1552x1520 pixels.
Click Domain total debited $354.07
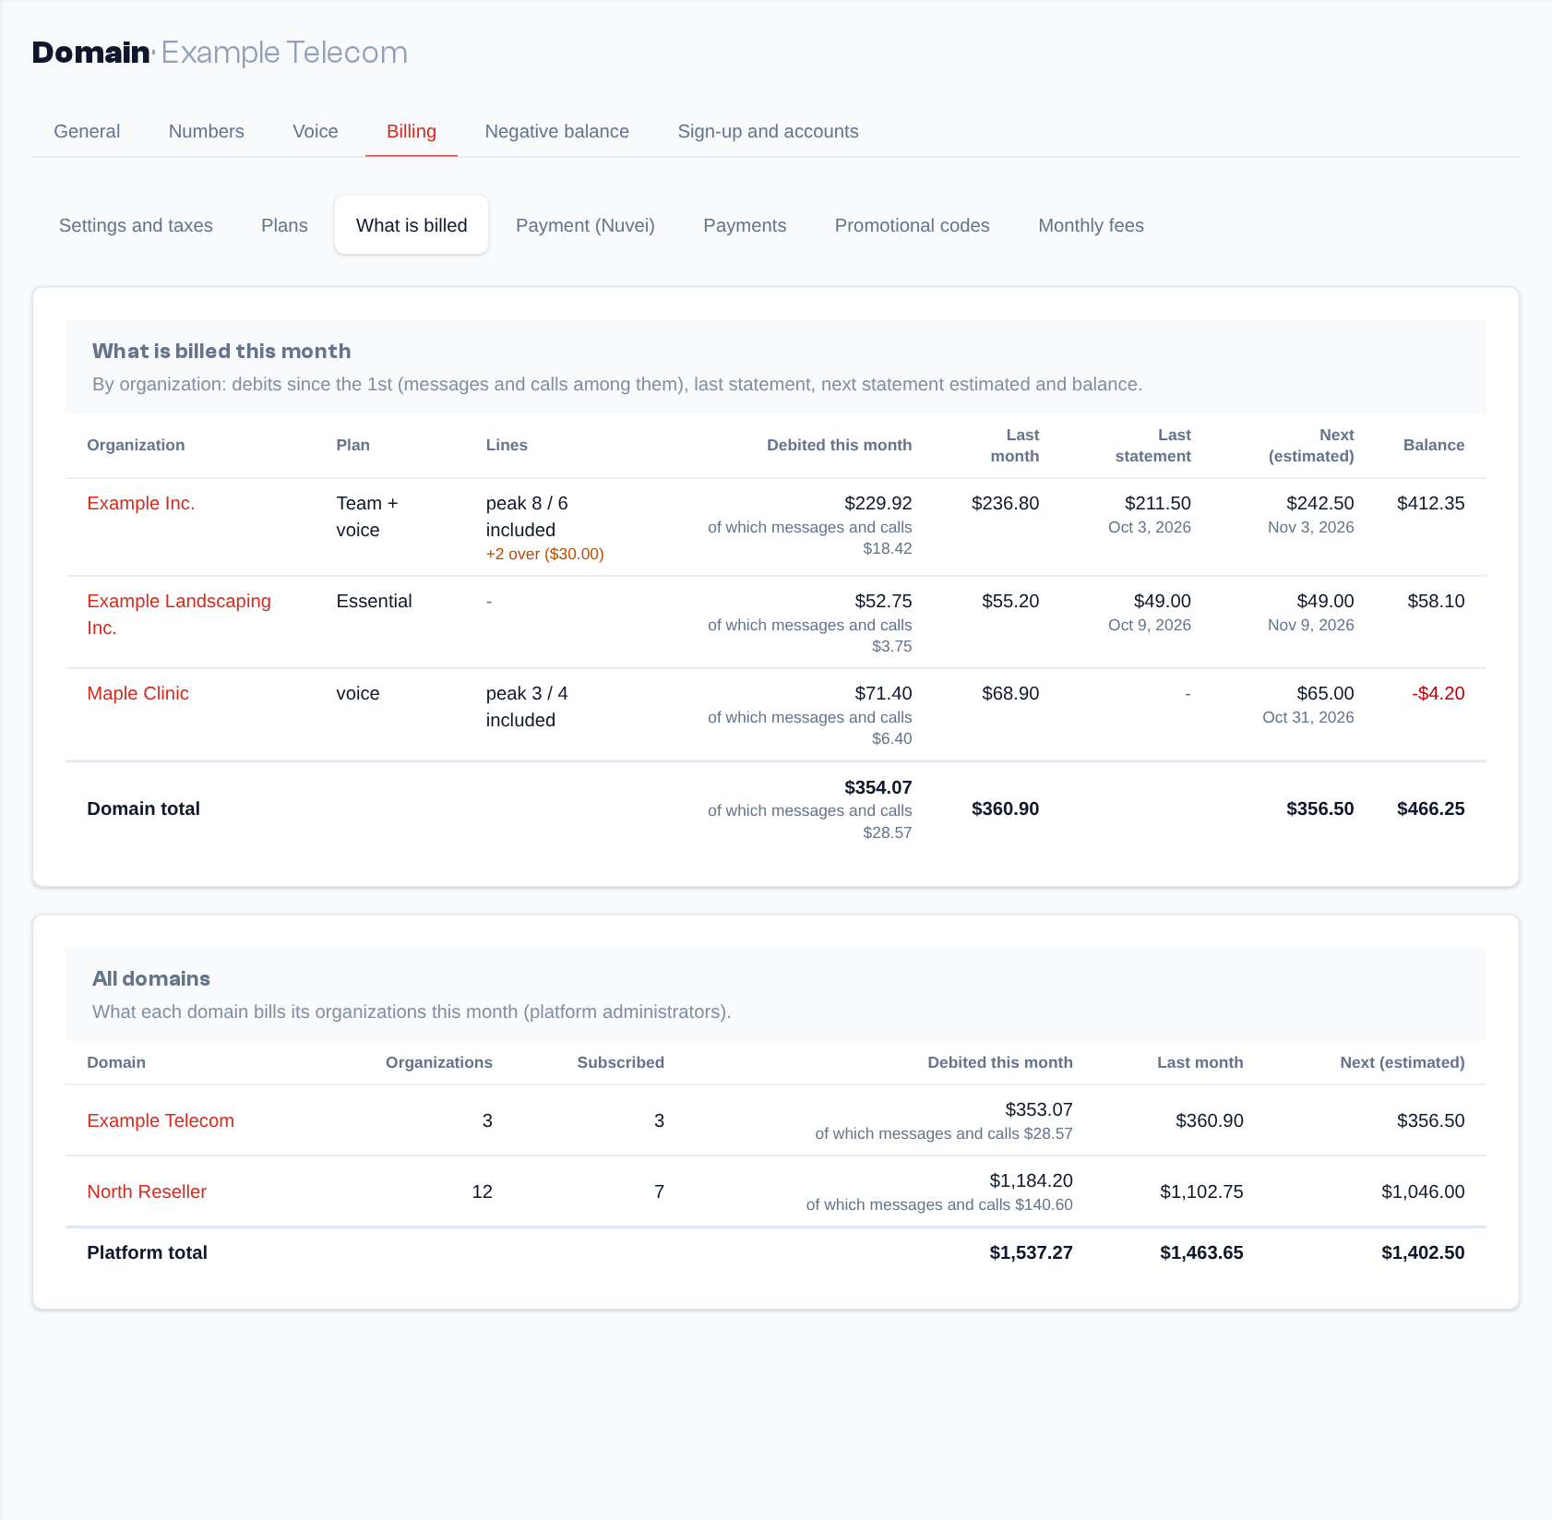click(x=877, y=787)
